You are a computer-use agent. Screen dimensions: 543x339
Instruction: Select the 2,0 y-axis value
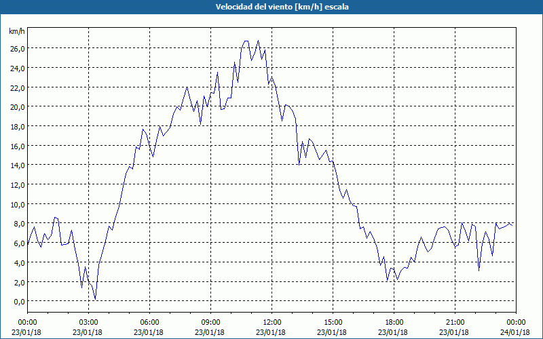tap(19, 283)
